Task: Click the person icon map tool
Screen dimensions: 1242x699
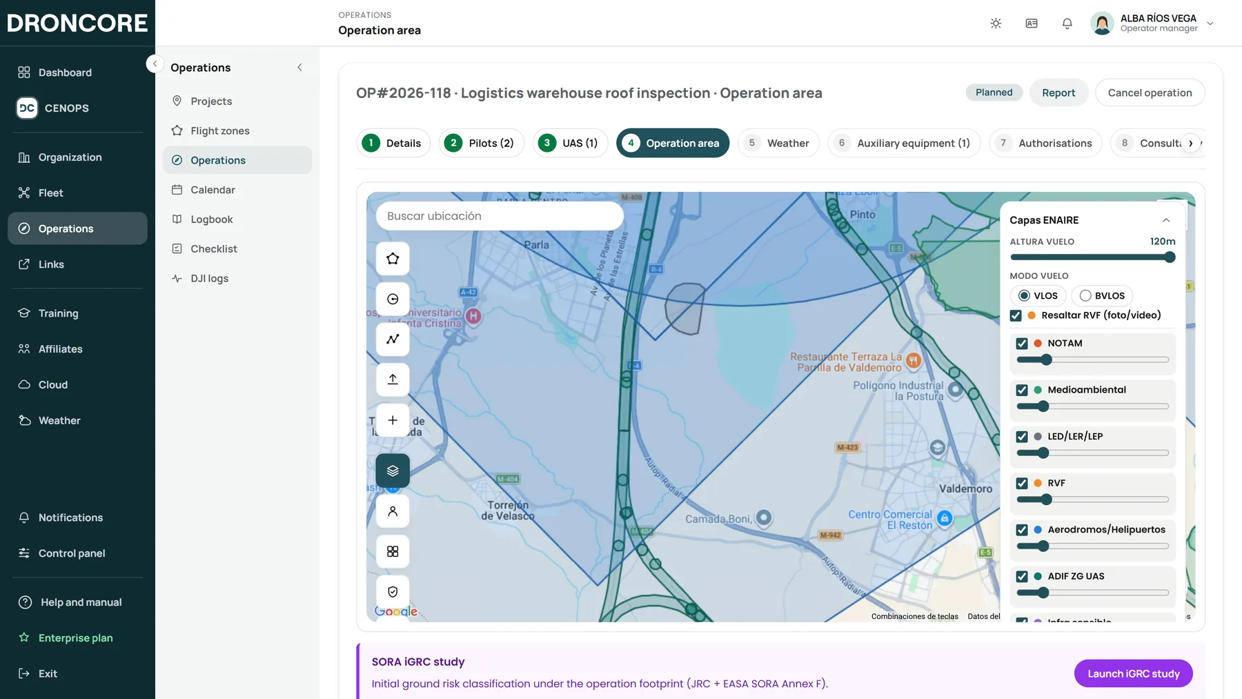Action: coord(393,511)
